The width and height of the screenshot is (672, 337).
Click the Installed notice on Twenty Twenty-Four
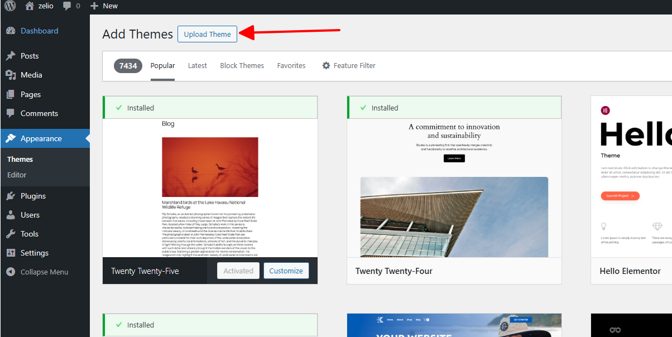(454, 108)
